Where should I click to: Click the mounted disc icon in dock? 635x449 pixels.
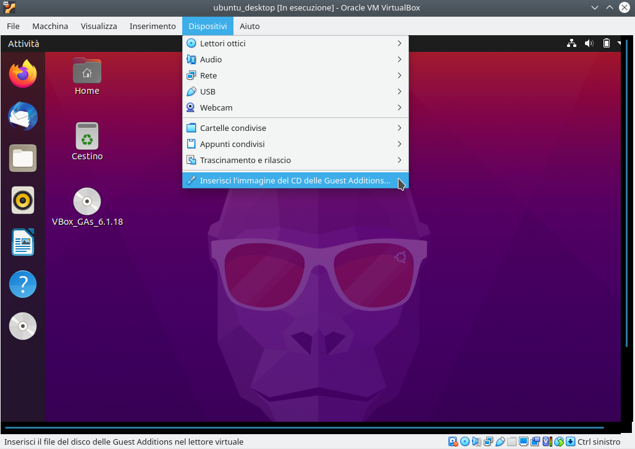pos(23,326)
